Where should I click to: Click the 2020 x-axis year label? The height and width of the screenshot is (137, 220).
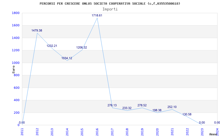[157, 132]
